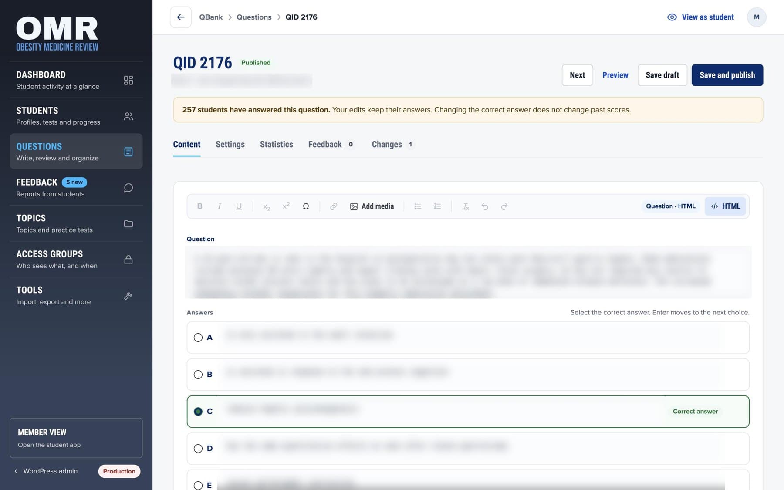Viewport: 784px width, 490px height.
Task: Clear text formatting
Action: point(465,206)
